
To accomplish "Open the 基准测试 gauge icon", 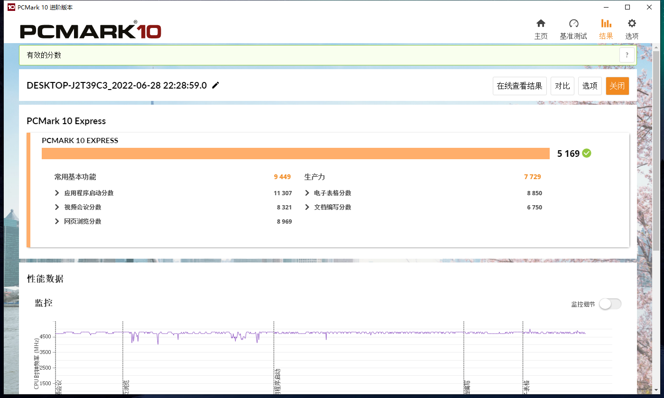I will [573, 24].
